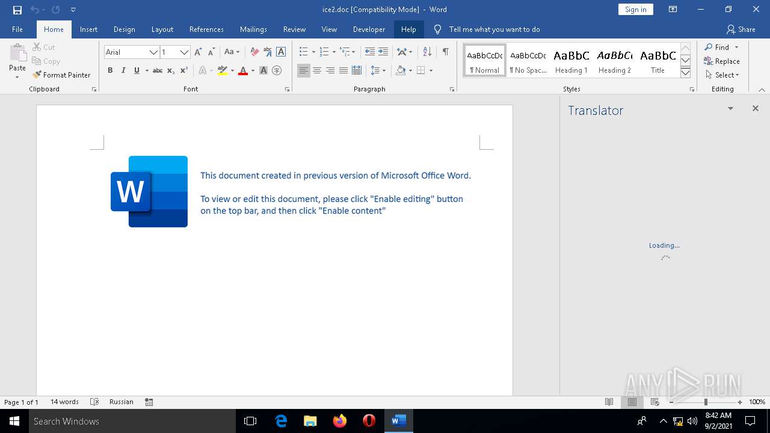Screen dimensions: 770x433
Task: Click the Numbering list icon
Action: pyautogui.click(x=324, y=52)
